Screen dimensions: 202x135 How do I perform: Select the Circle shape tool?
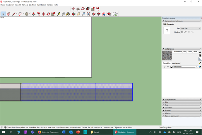click(27, 14)
